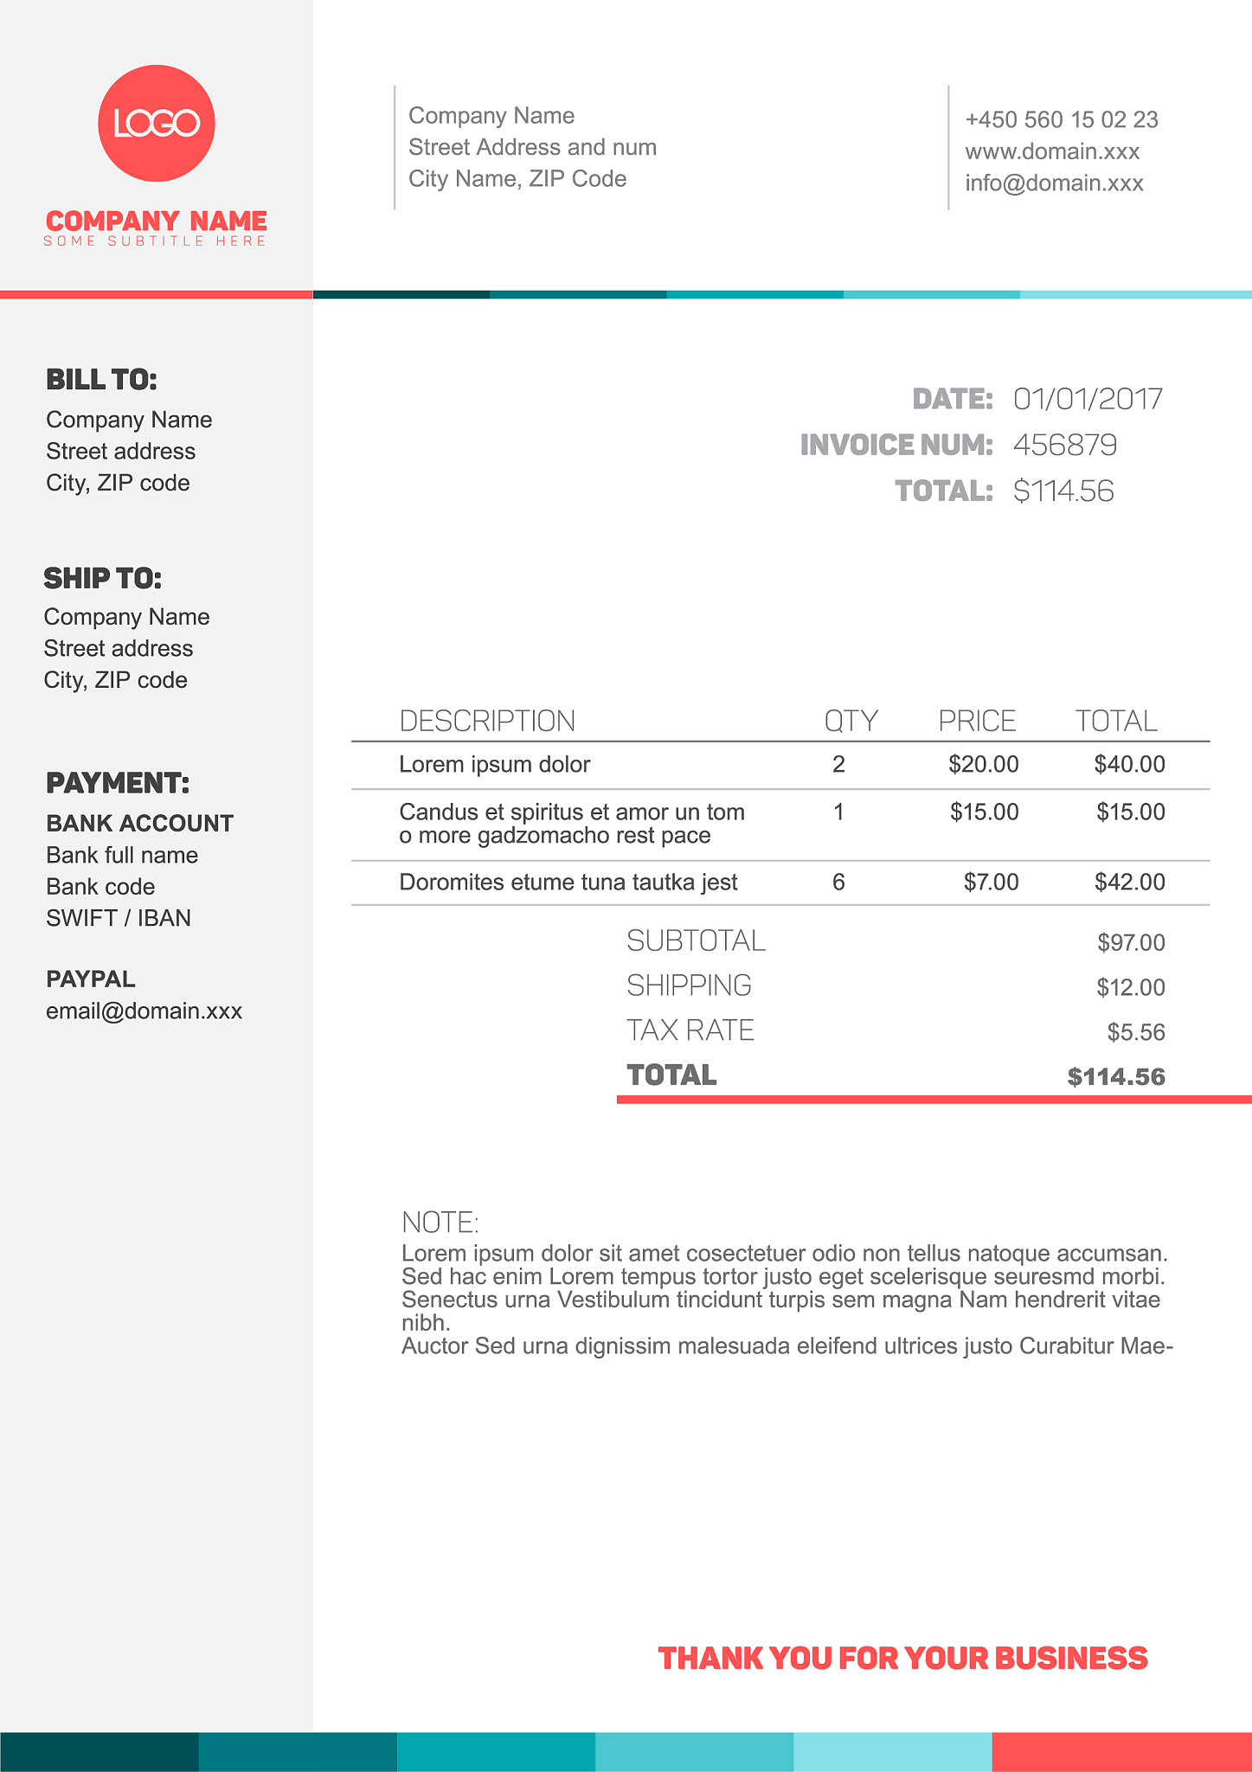Click the BILL TO heading
This screenshot has height=1772, width=1252.
(101, 379)
